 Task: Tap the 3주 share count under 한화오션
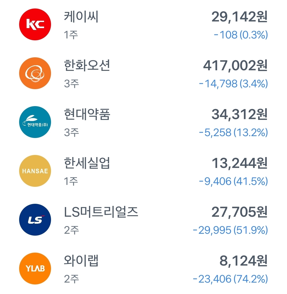click(71, 84)
